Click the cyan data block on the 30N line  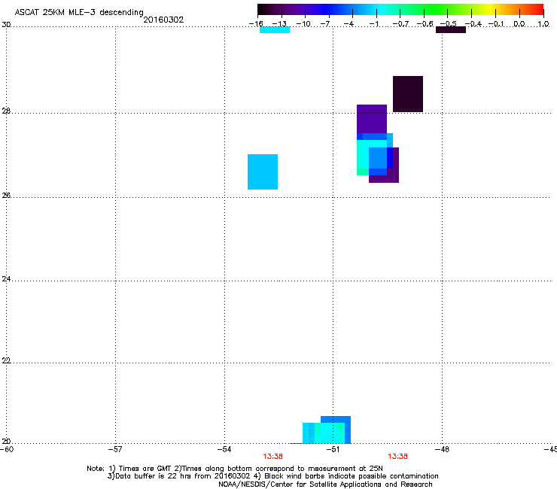coord(275,30)
